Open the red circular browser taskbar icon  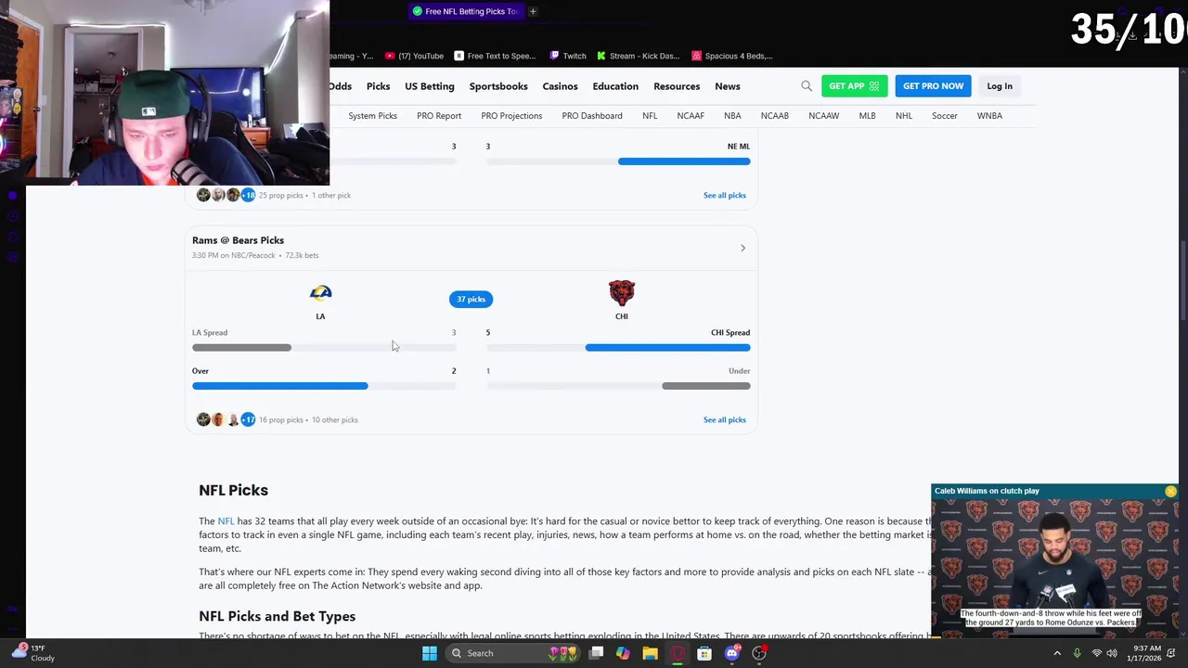[x=678, y=653]
